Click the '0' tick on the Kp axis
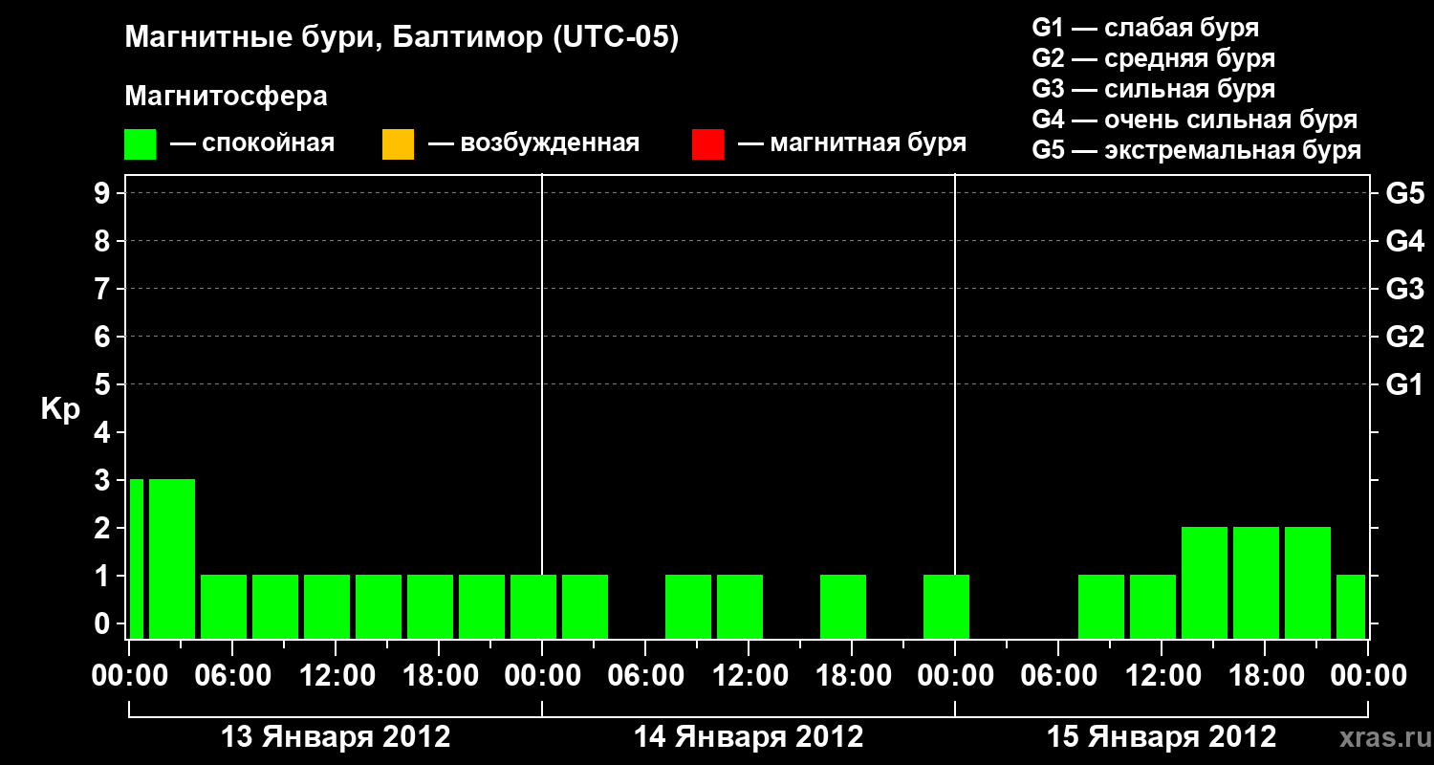This screenshot has width=1434, height=765. [x=104, y=623]
